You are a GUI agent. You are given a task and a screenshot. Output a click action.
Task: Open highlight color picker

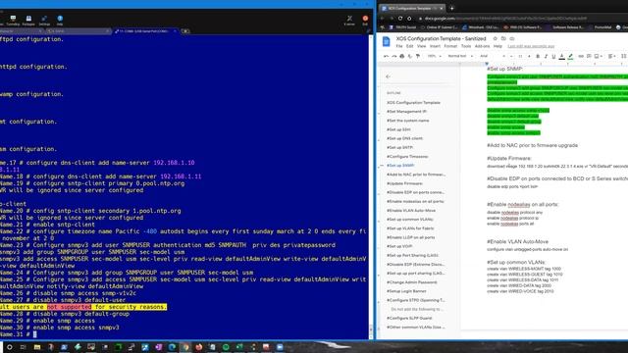coord(570,57)
